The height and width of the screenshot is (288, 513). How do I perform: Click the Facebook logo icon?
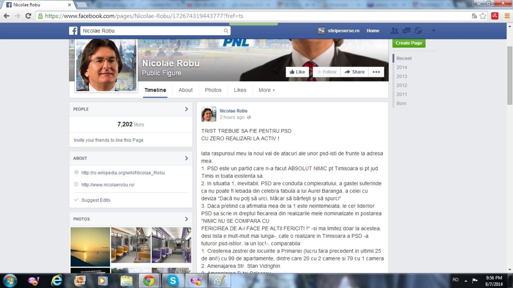[73, 31]
